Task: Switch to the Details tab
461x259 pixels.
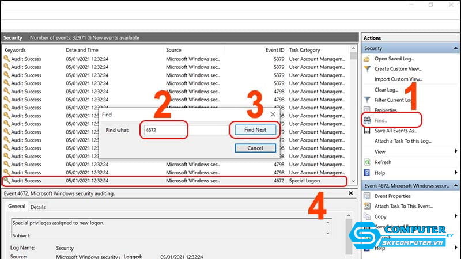Action: click(x=38, y=207)
